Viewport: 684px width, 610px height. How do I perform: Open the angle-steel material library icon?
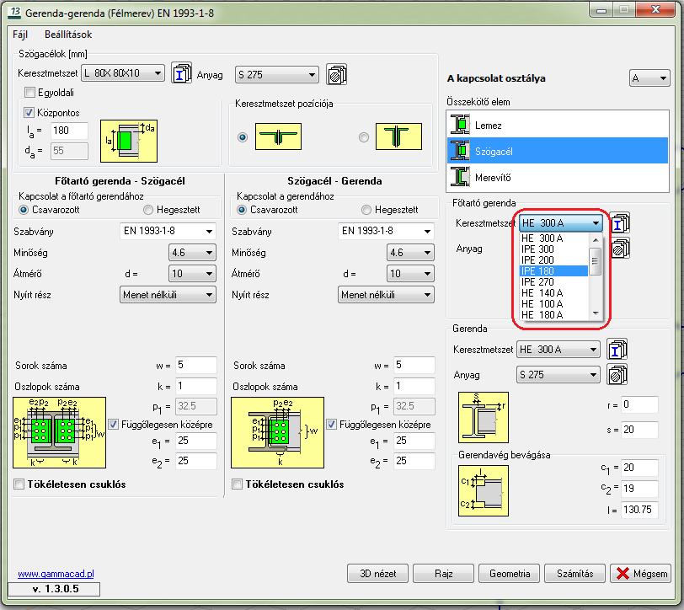337,74
